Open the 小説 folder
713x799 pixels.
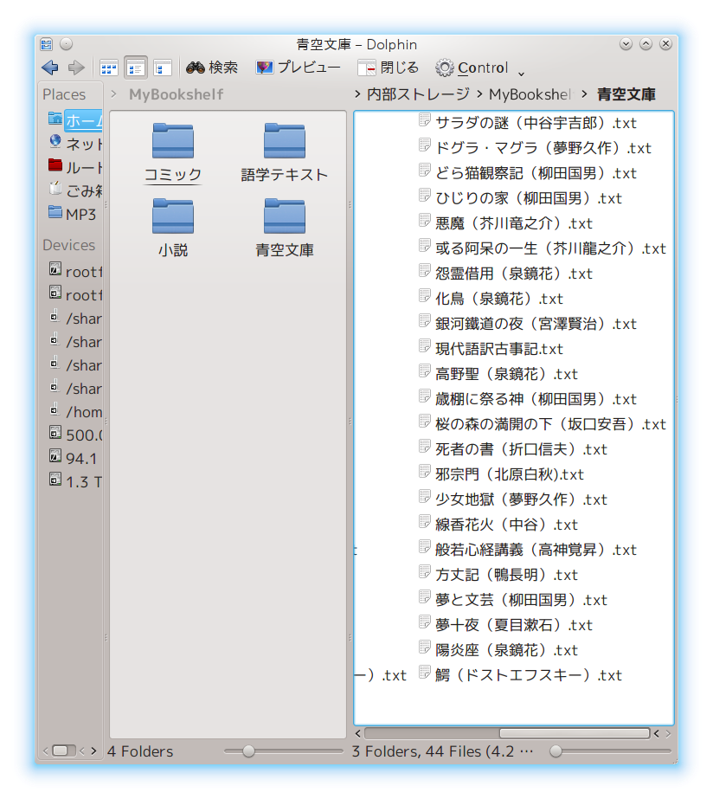click(173, 229)
